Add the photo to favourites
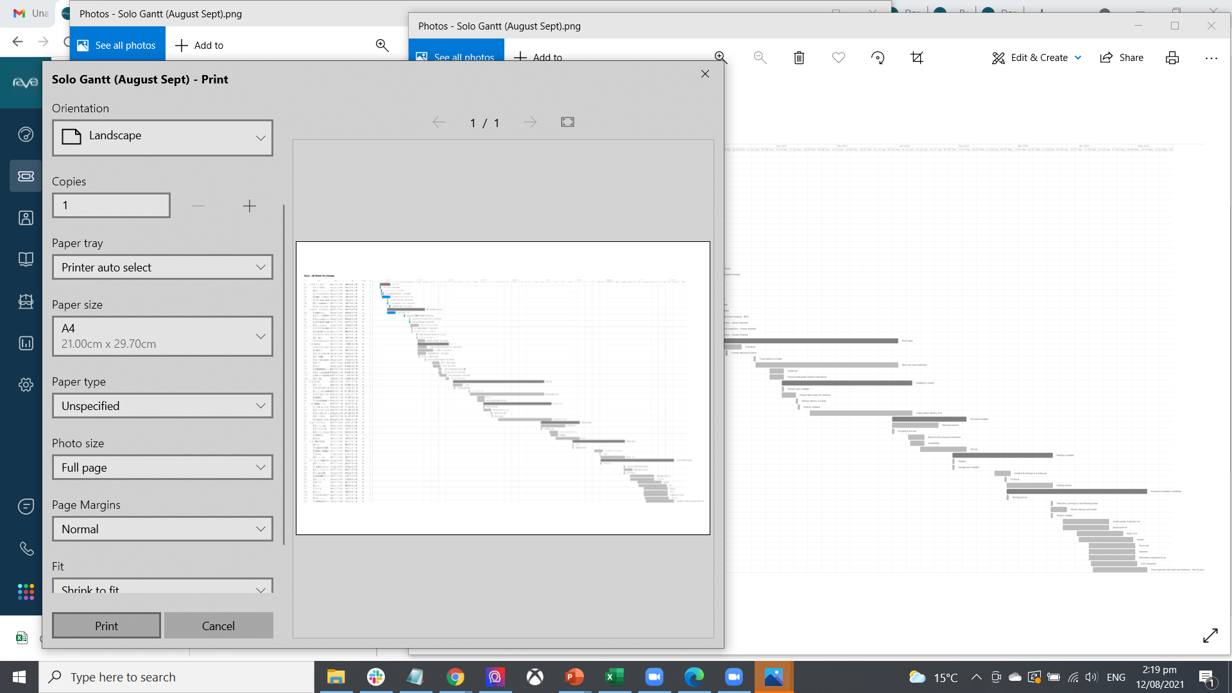Viewport: 1232px width, 693px height. click(x=838, y=58)
